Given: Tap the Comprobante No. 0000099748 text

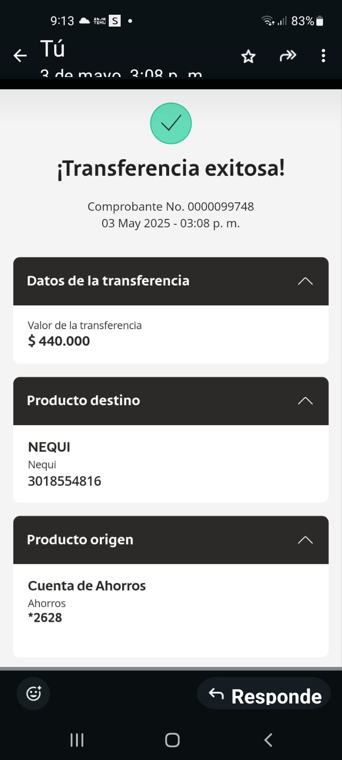Looking at the screenshot, I should 171,207.
